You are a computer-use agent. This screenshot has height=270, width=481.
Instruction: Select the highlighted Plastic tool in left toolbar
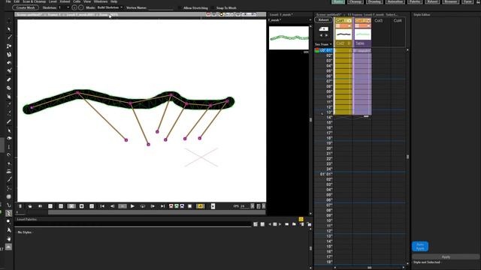[x=8, y=213]
